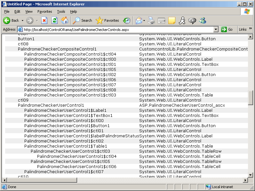Image resolution: width=255 pixels, height=191 pixels.
Task: Open the Favorites star button
Action: click(x=108, y=20)
